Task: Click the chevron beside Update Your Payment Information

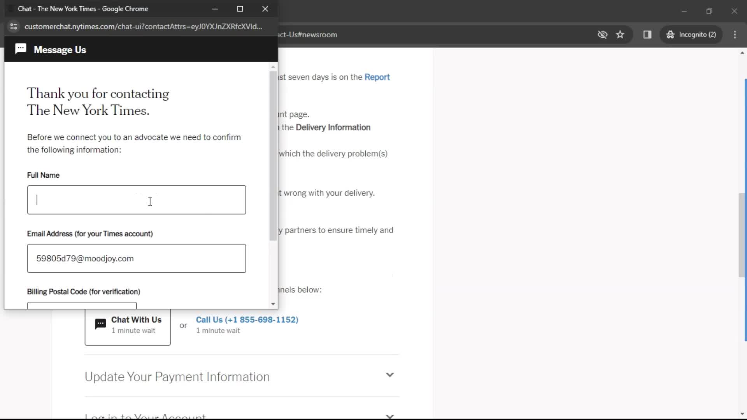Action: (x=390, y=375)
